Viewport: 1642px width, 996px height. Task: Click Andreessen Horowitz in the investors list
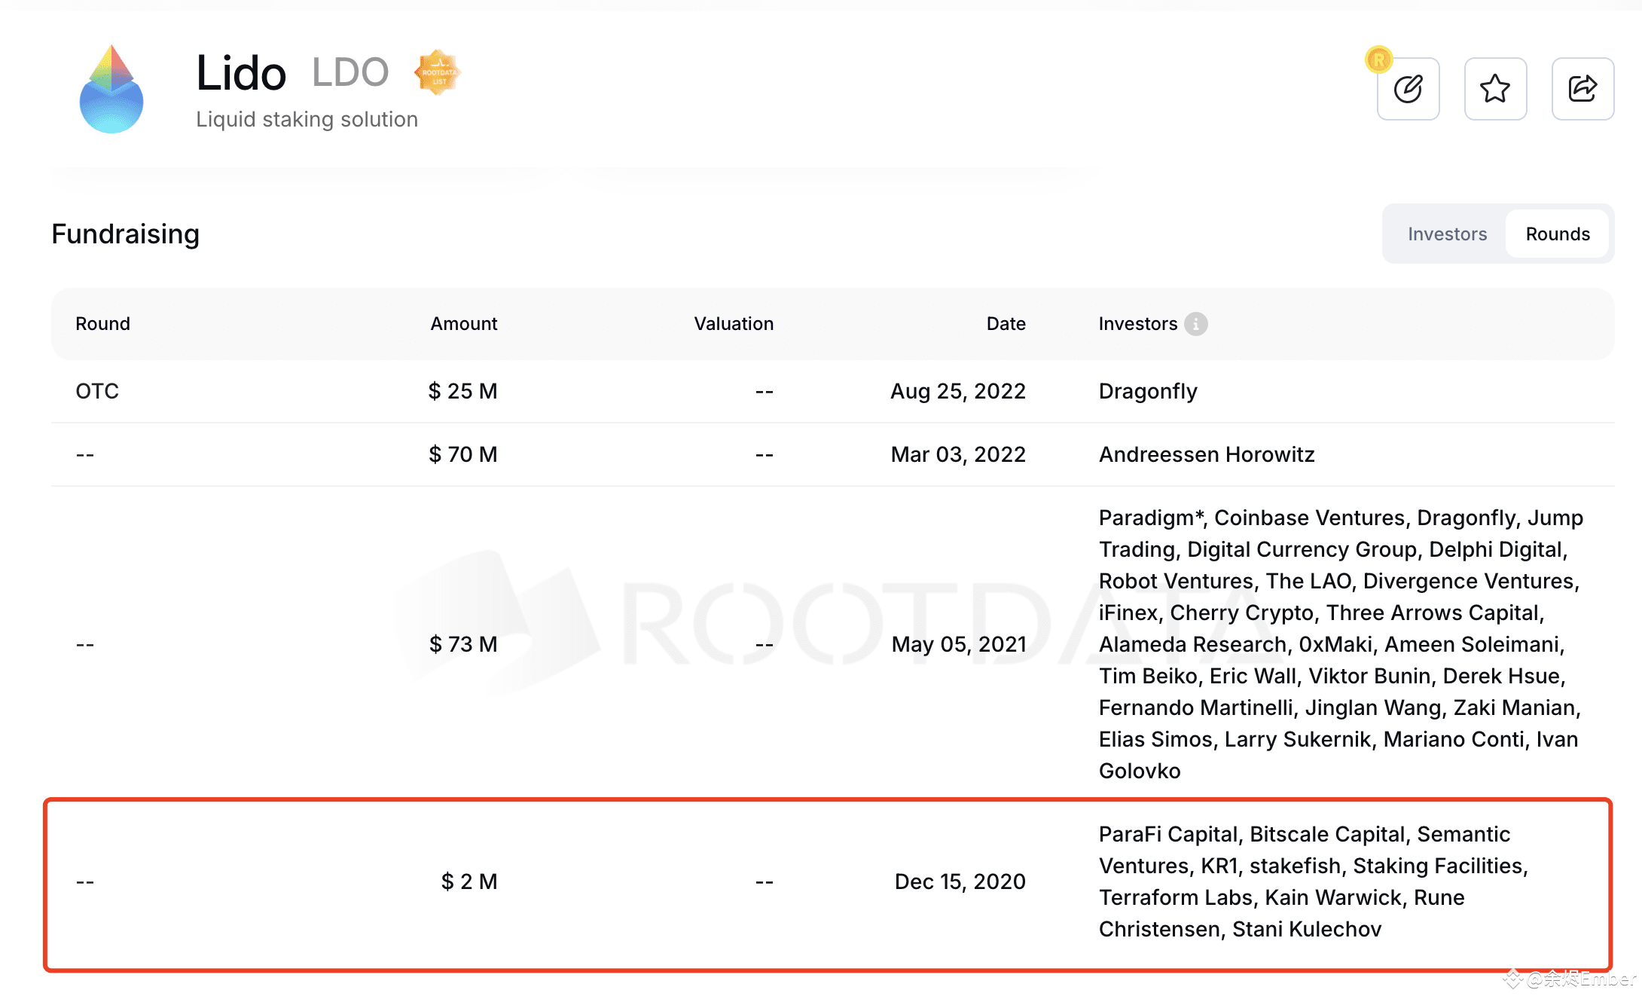(x=1206, y=454)
